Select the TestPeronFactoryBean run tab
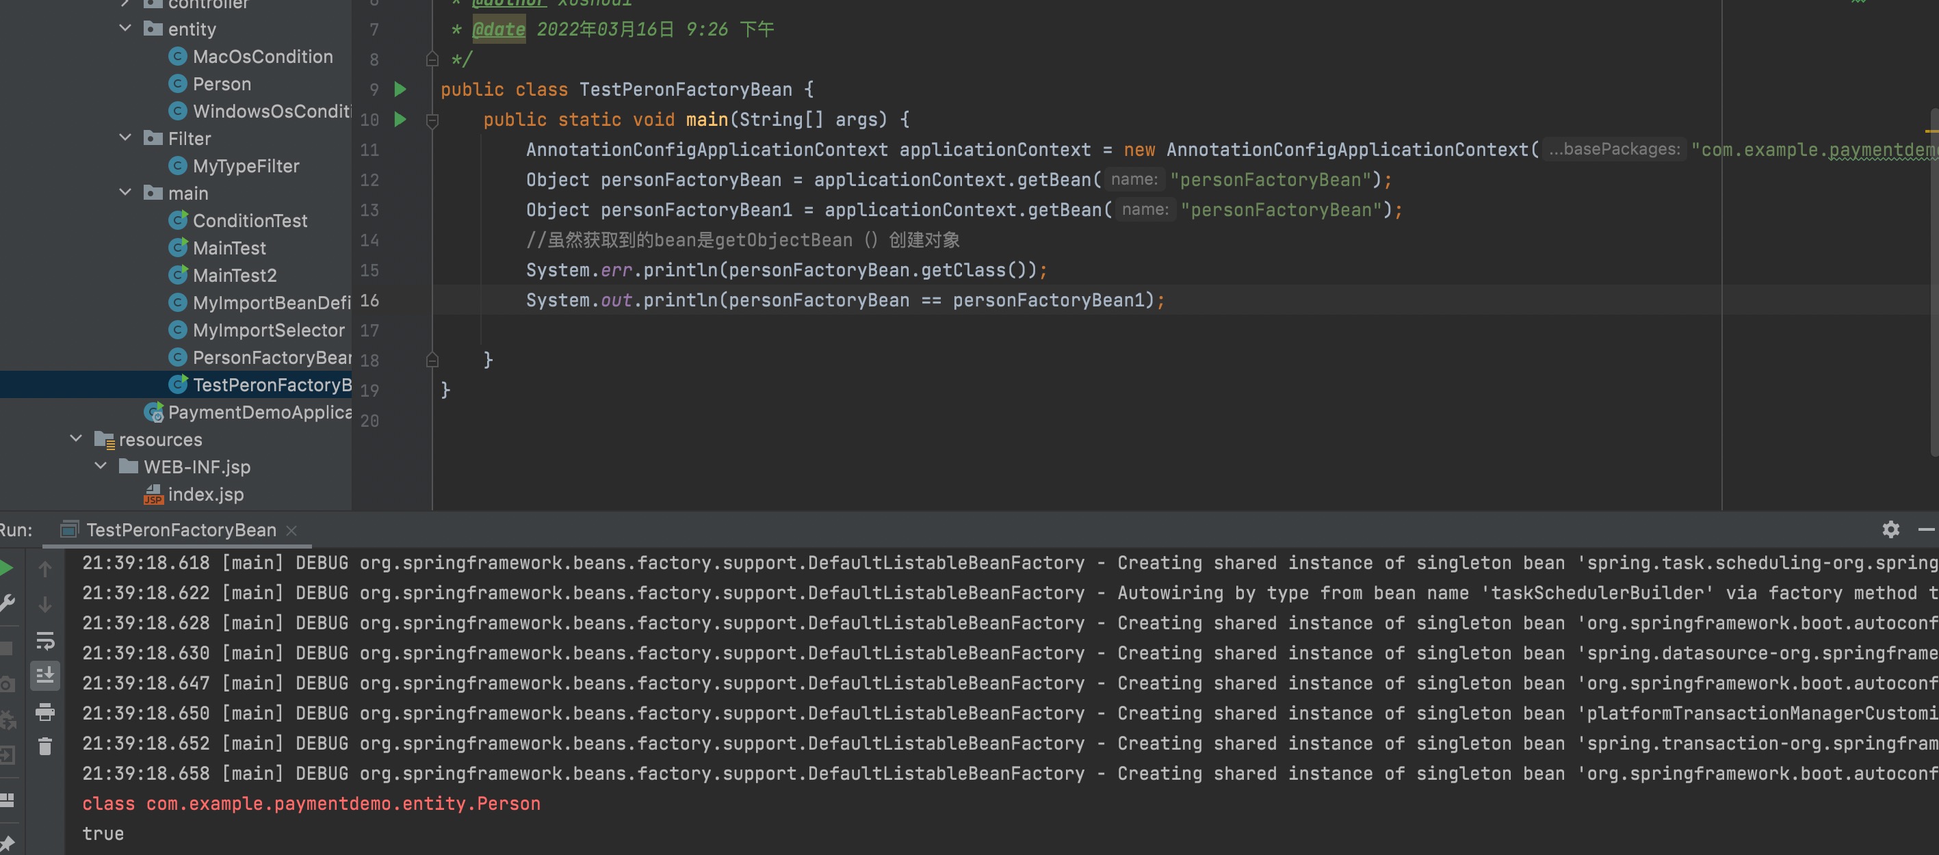 click(181, 530)
